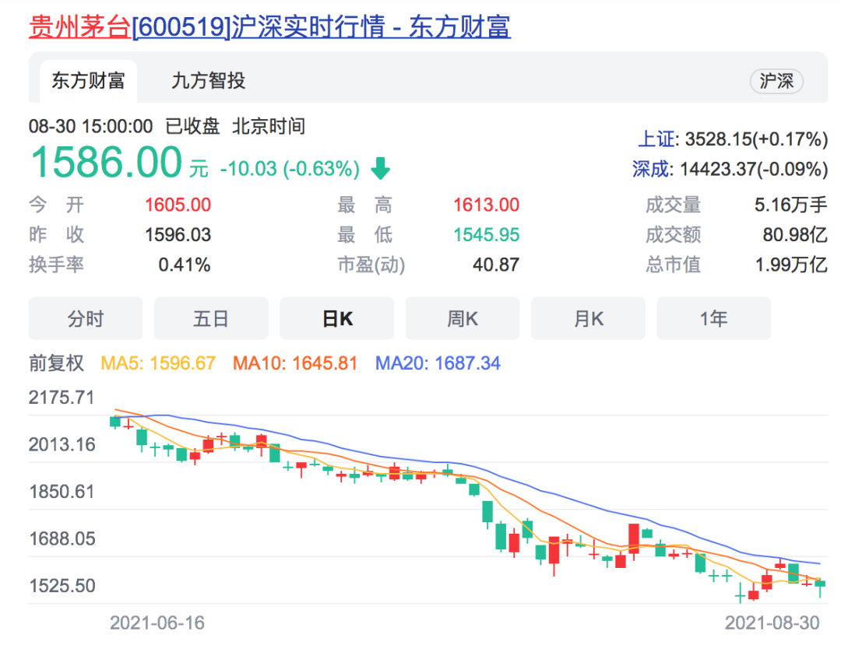This screenshot has height=645, width=841.
Task: Open the 沪深 market selector
Action: pyautogui.click(x=776, y=80)
